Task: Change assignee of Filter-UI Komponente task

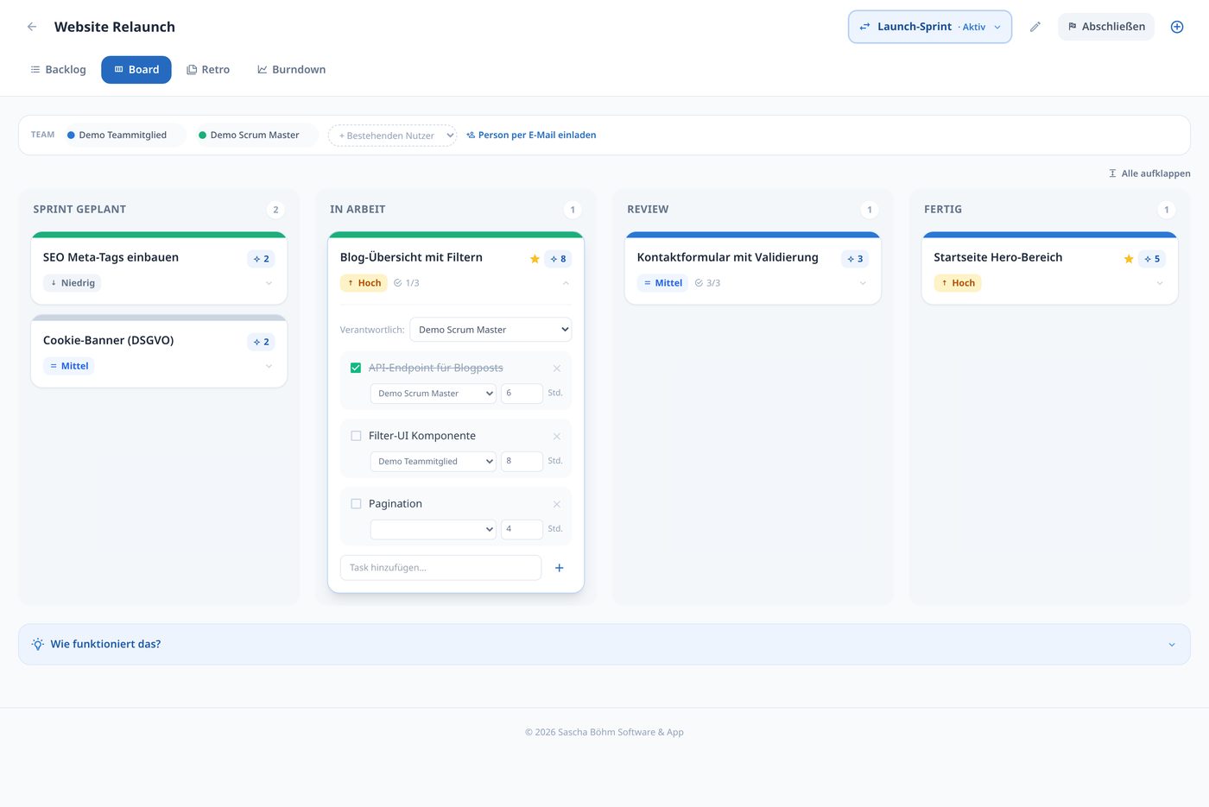Action: (x=434, y=462)
